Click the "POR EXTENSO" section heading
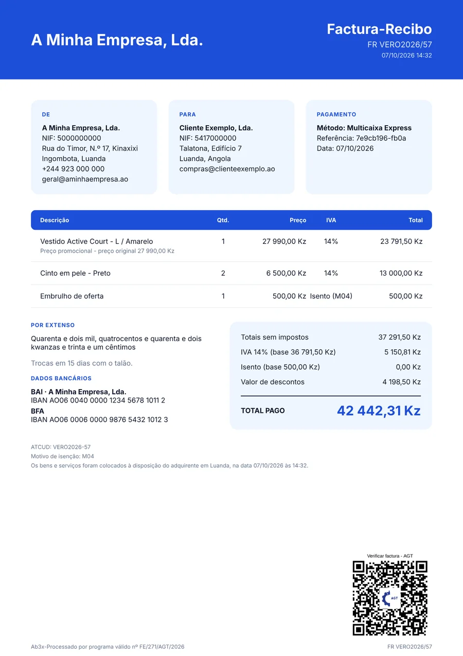Viewport: 463px width, 656px height. click(53, 325)
